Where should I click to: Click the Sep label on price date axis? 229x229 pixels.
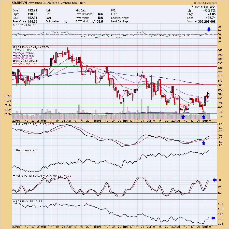(x=205, y=121)
